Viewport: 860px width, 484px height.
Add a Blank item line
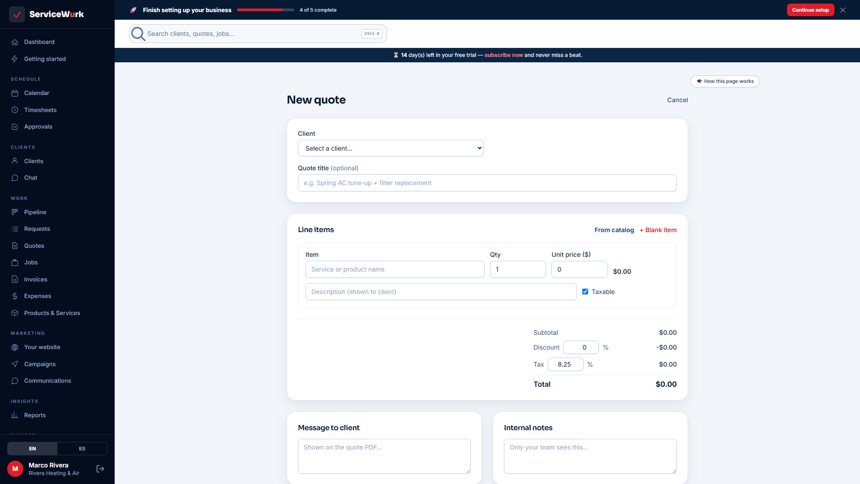[658, 230]
